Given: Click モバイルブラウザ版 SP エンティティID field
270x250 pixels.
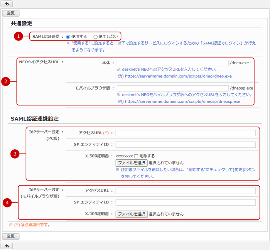Looking at the screenshot, I should [185, 202].
